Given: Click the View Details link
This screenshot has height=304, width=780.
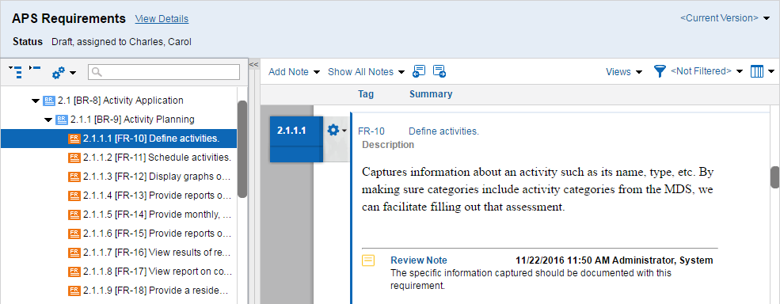Looking at the screenshot, I should [x=162, y=19].
